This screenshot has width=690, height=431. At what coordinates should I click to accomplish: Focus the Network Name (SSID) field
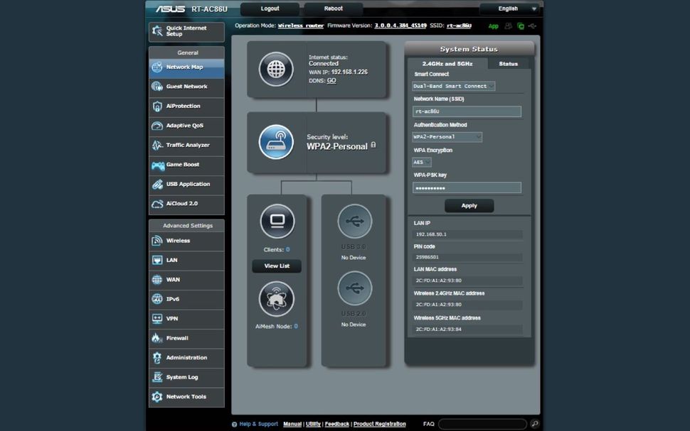[x=467, y=111]
